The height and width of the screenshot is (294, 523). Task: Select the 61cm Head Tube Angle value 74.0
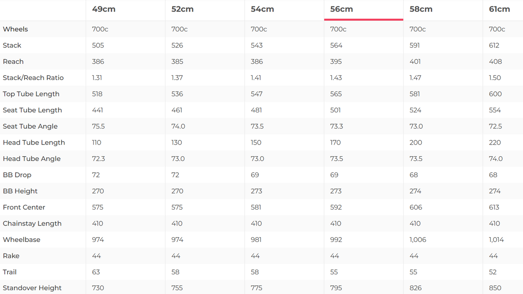(496, 159)
